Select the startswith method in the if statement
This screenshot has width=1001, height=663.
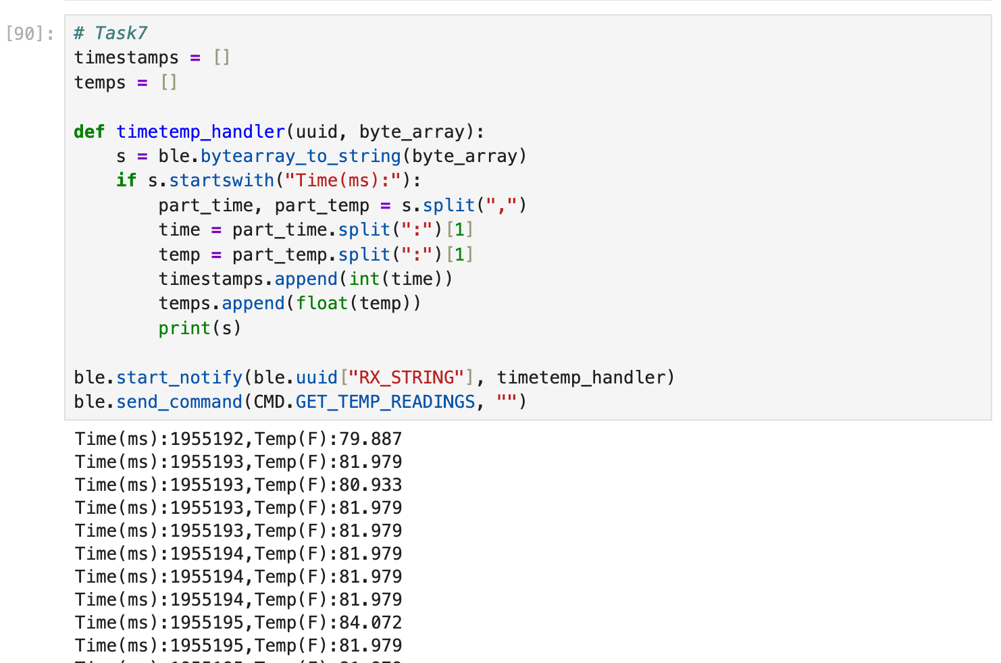pos(222,180)
